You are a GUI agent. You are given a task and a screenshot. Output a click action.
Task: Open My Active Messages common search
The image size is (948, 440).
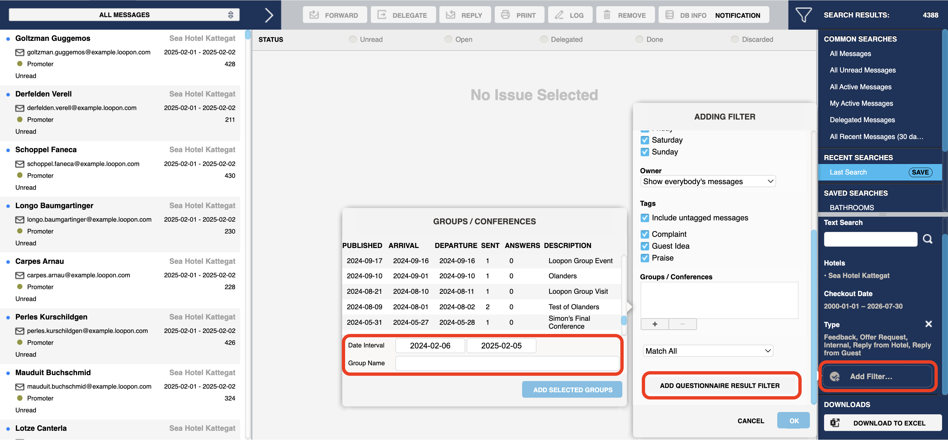(x=861, y=104)
